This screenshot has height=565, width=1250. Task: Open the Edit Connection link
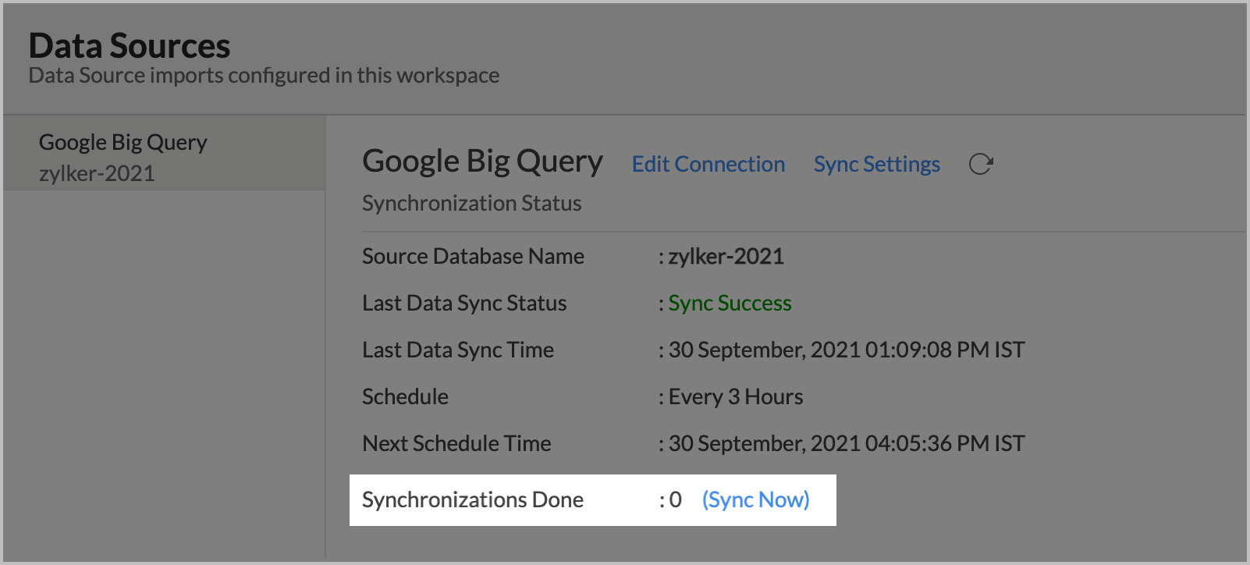pyautogui.click(x=708, y=164)
